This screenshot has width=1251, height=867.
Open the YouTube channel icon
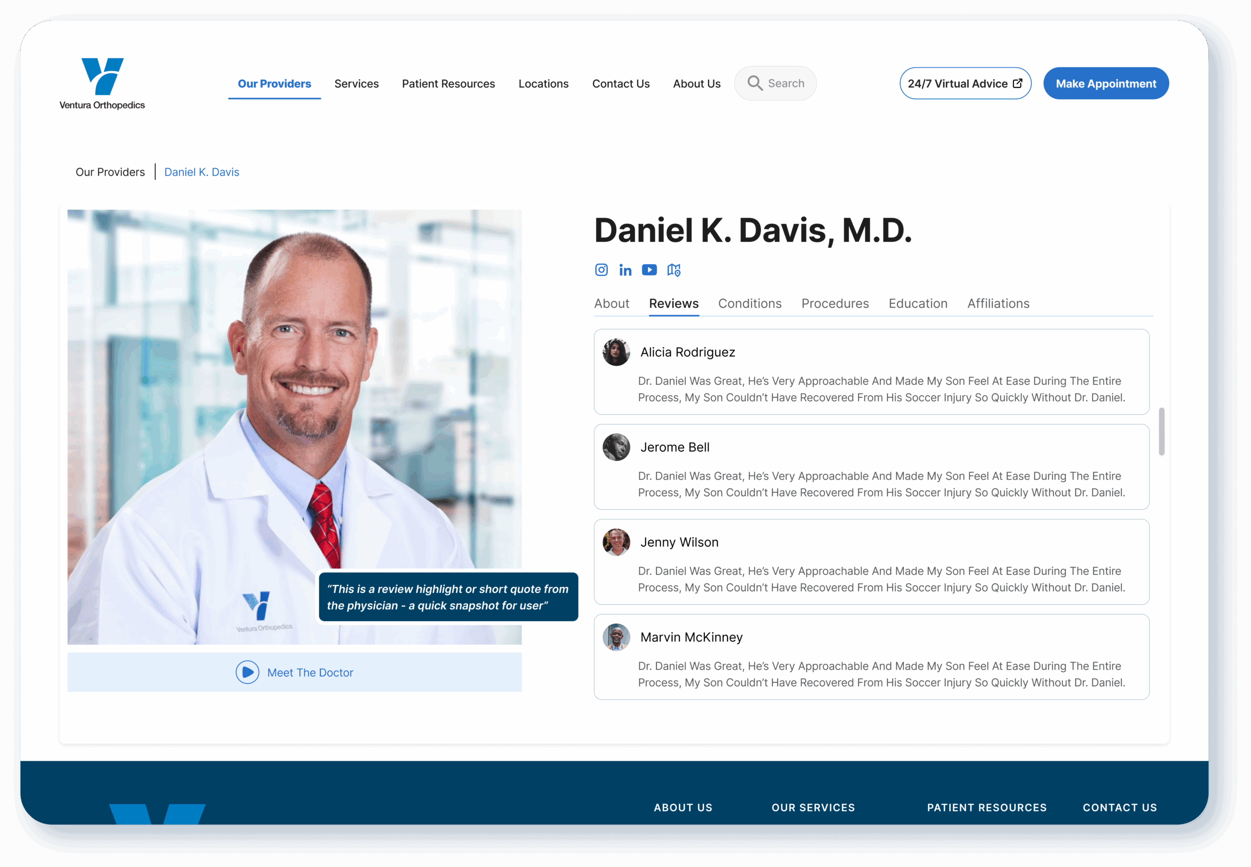pos(649,270)
